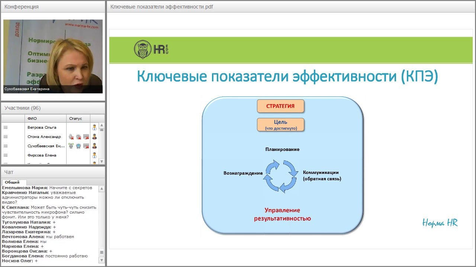The image size is (476, 267).
Task: Click the row handle beside Фирсова Елена
Action: click(6, 155)
